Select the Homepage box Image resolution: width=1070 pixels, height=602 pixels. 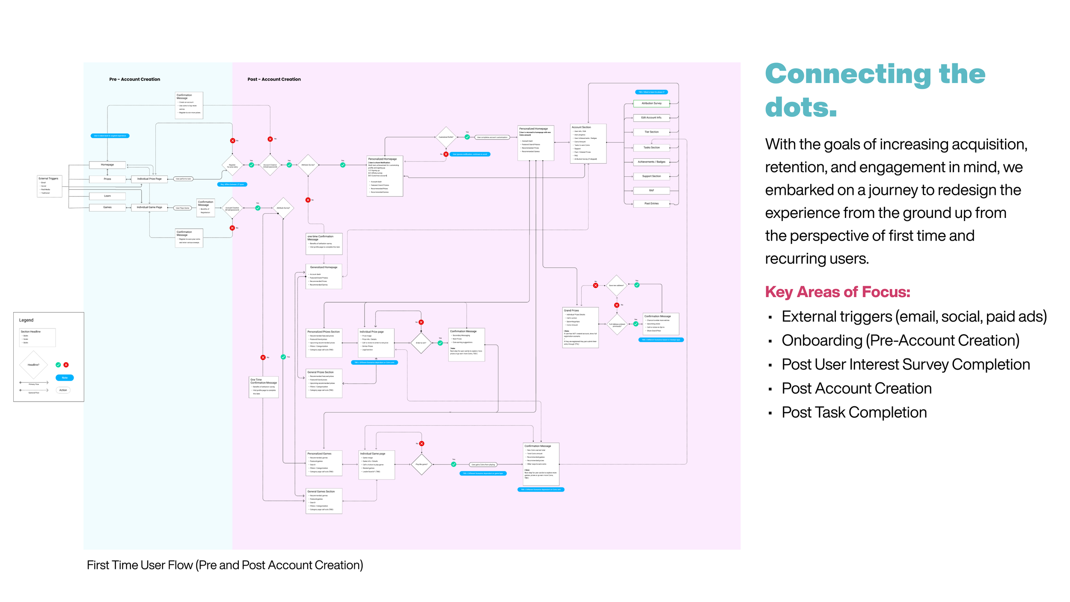pyautogui.click(x=107, y=164)
